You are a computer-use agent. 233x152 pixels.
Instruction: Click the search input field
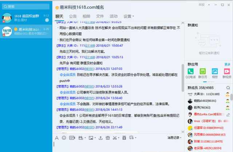(x=27, y=6)
